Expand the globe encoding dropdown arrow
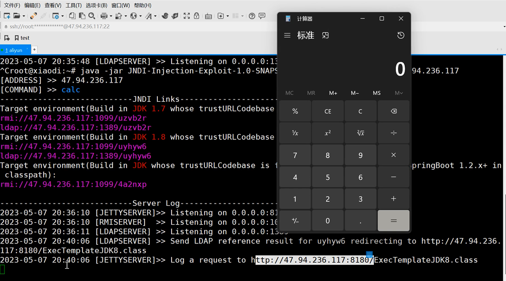 pyautogui.click(x=140, y=16)
